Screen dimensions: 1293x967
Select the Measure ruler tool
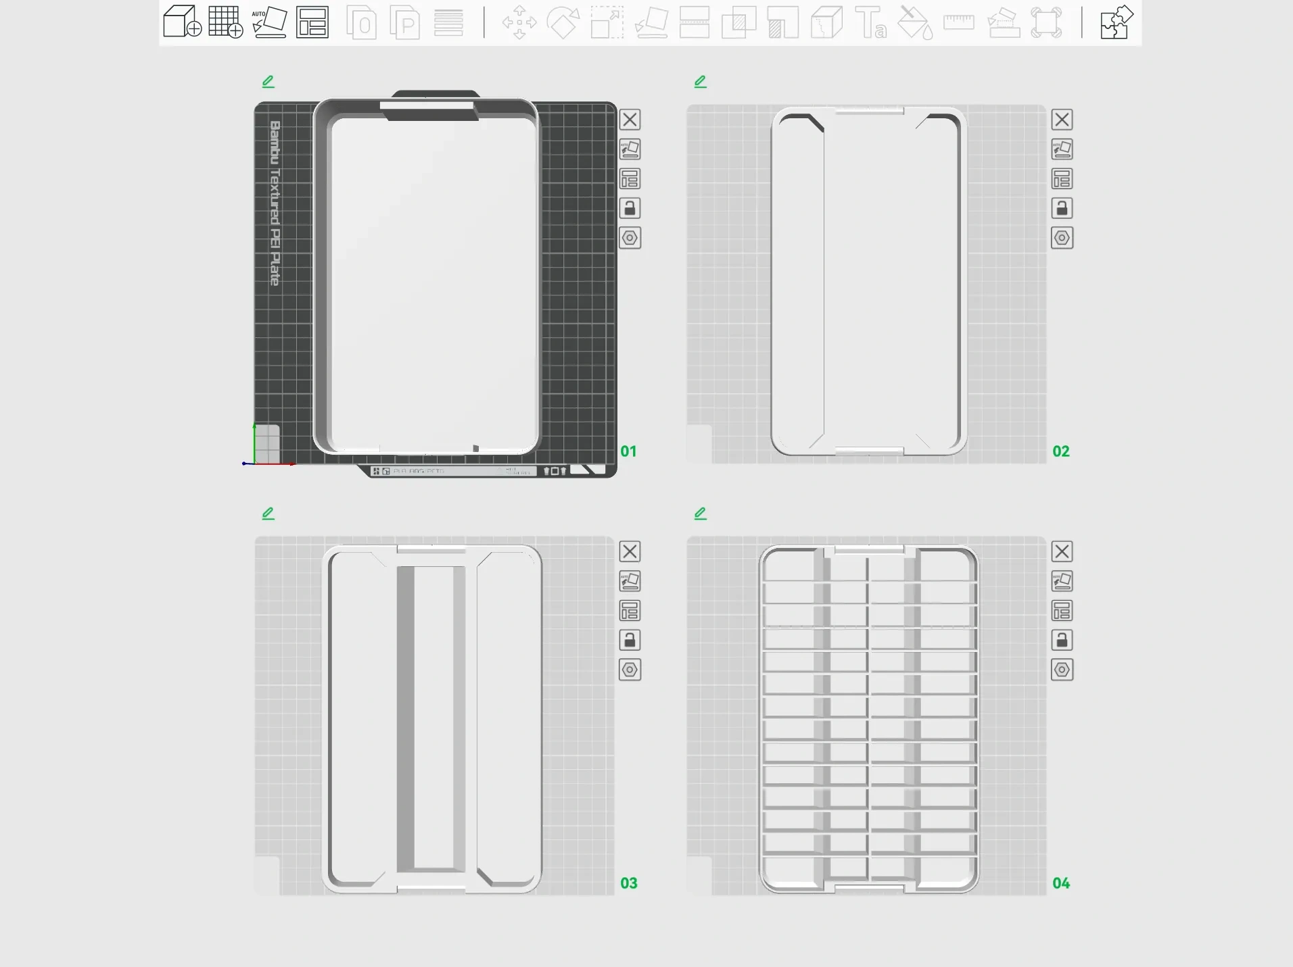[959, 22]
